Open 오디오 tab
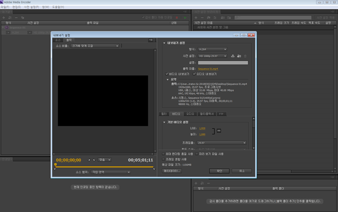338x212 pixels. [x=190, y=114]
